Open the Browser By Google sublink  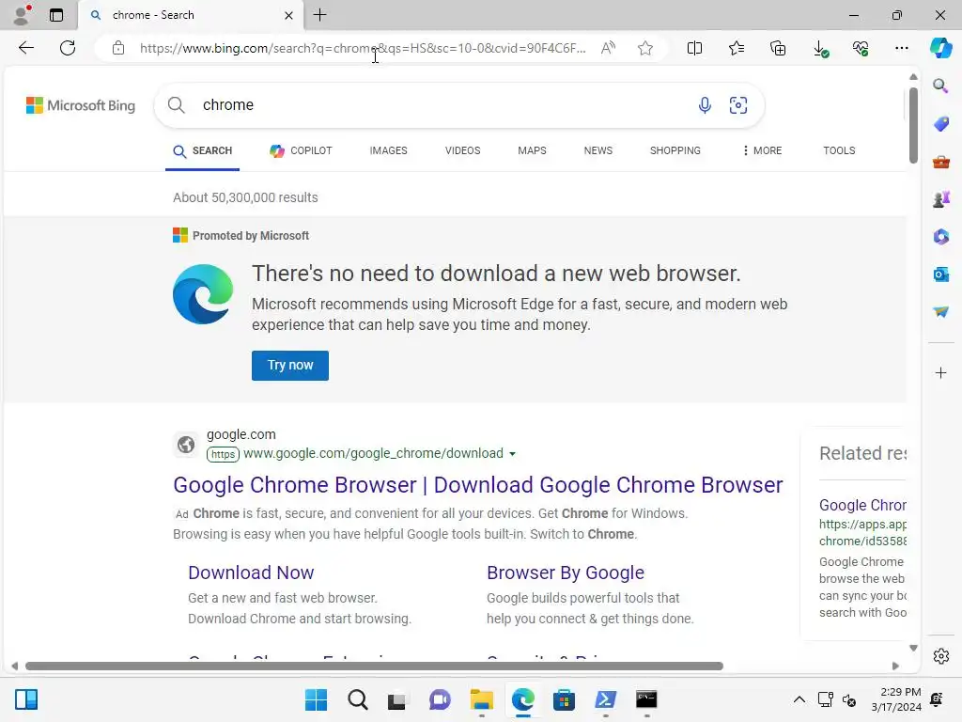coord(565,573)
